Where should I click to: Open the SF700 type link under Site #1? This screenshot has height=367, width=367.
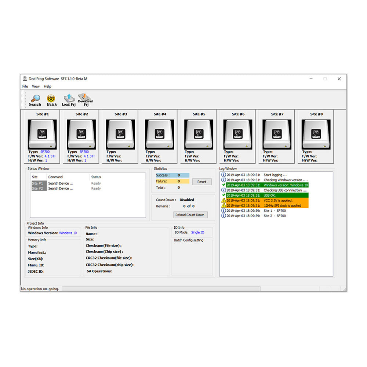coord(46,151)
